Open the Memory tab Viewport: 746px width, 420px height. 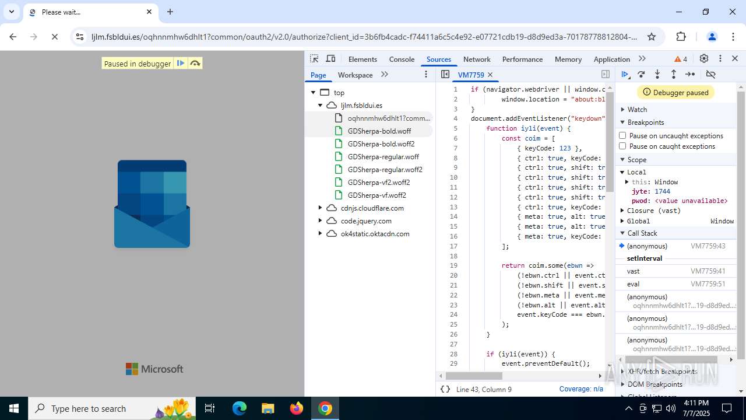[x=568, y=59]
